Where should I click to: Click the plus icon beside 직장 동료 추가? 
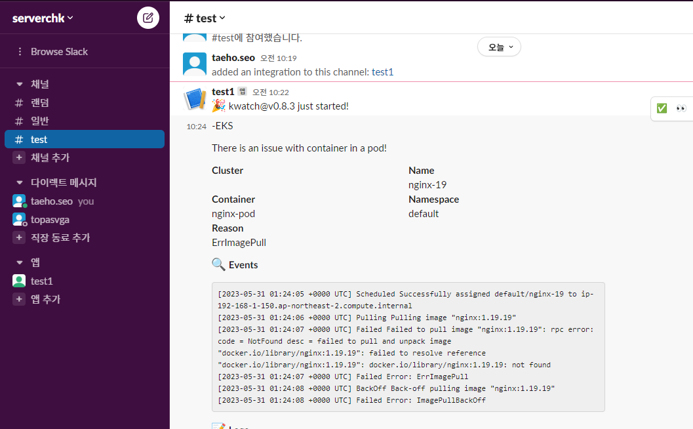[x=19, y=237]
